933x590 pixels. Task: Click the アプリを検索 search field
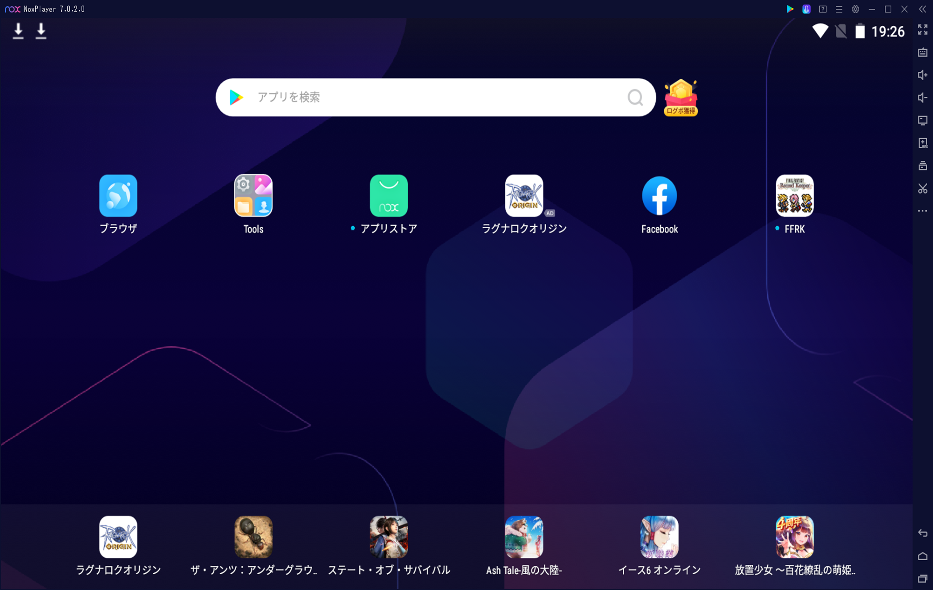[x=436, y=97]
